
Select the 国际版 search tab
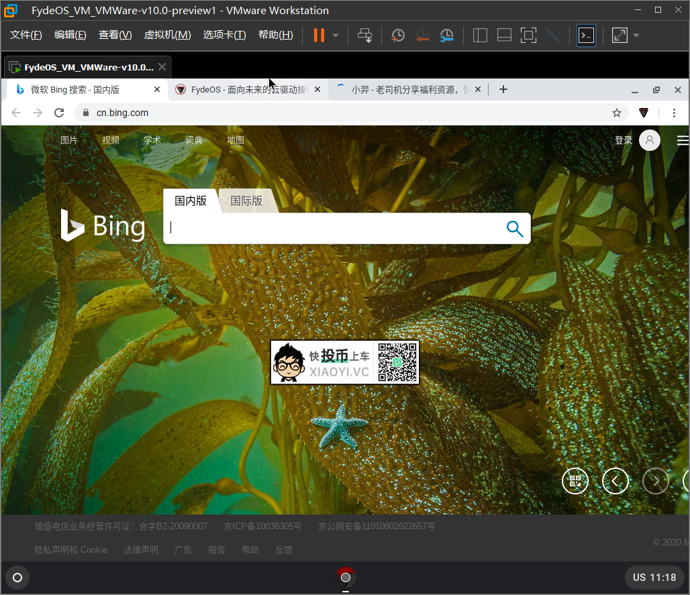click(246, 201)
